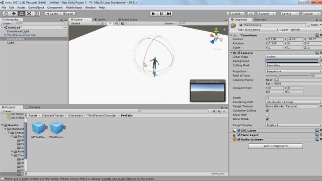Open Transform component gear settings
This screenshot has height=181, width=322.
pos(321,35)
